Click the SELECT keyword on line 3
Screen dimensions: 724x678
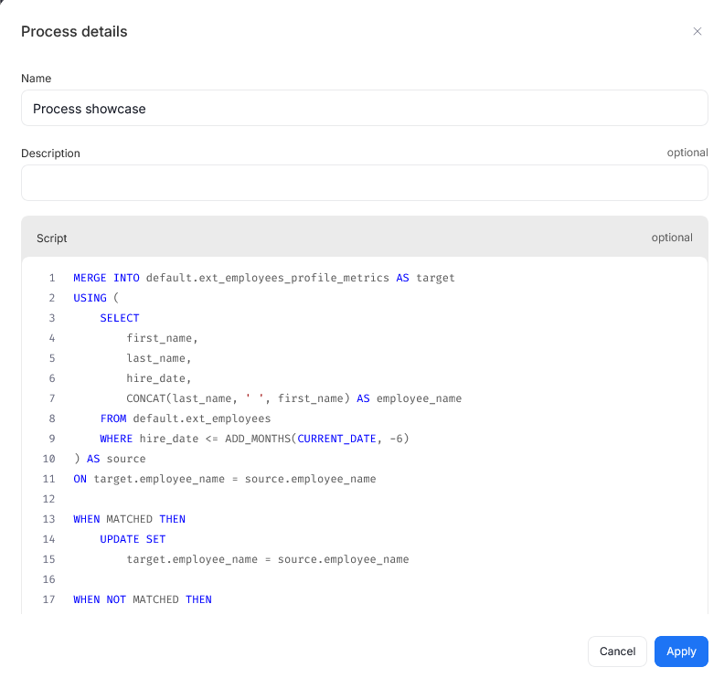[x=120, y=318]
